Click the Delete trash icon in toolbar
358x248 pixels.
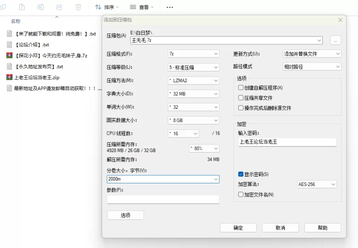click(x=78, y=7)
